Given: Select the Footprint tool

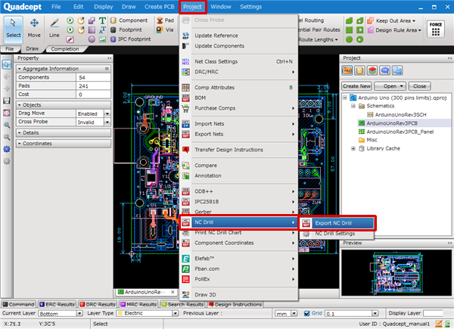Looking at the screenshot, I should (x=126, y=29).
